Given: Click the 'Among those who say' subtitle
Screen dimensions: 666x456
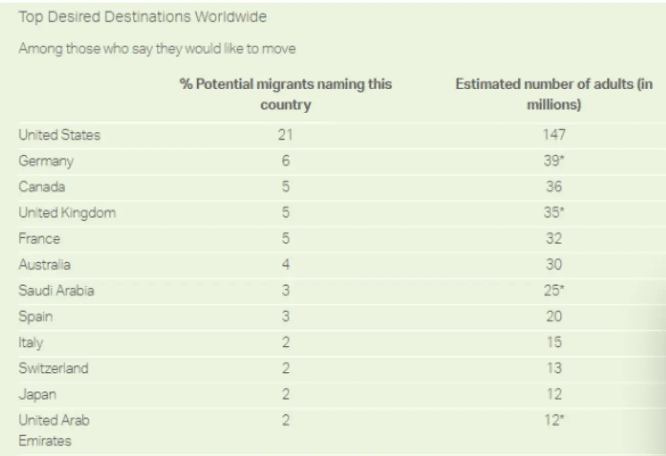Looking at the screenshot, I should (157, 49).
